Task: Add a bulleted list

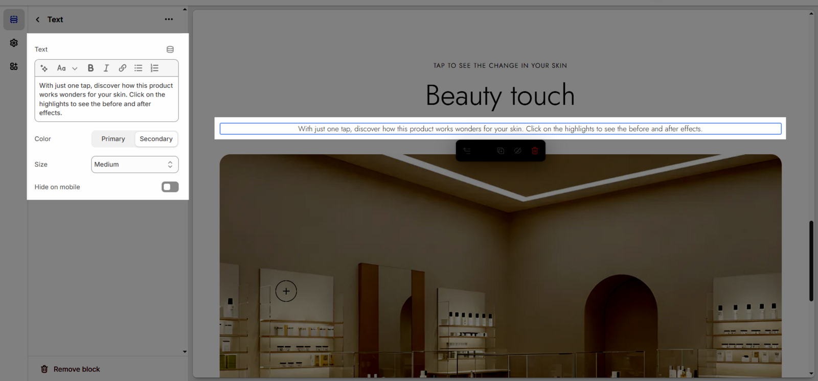Action: [x=138, y=68]
